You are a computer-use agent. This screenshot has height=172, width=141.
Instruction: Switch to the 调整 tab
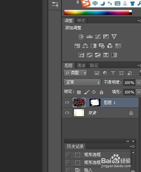coord(68,21)
